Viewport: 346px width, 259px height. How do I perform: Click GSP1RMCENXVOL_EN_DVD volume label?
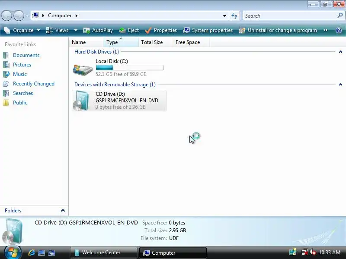pos(127,101)
